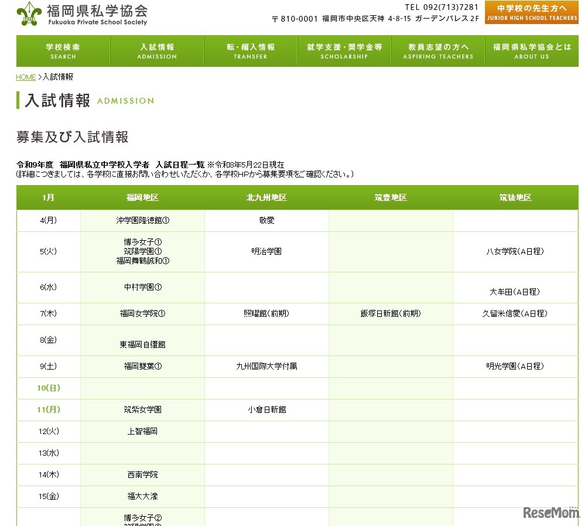This screenshot has width=588, height=526.
Task: Click the 福岡舞鶴誠和① entry
Action: (142, 261)
